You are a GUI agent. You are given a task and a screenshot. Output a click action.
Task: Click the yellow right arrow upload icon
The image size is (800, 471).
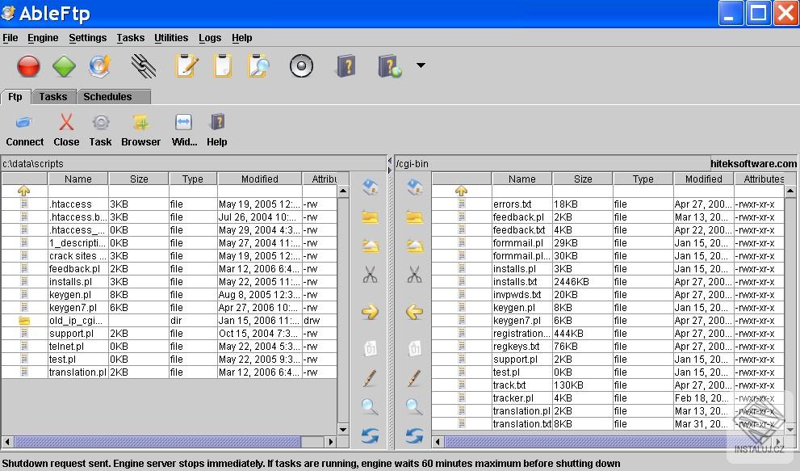coord(370,312)
